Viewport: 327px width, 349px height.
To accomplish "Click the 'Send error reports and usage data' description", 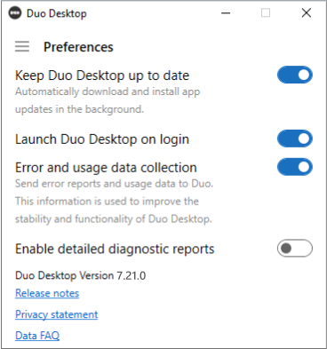I will [x=114, y=202].
